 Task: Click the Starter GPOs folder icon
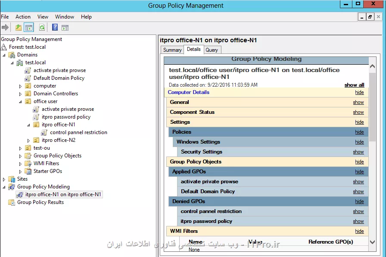[x=28, y=171]
